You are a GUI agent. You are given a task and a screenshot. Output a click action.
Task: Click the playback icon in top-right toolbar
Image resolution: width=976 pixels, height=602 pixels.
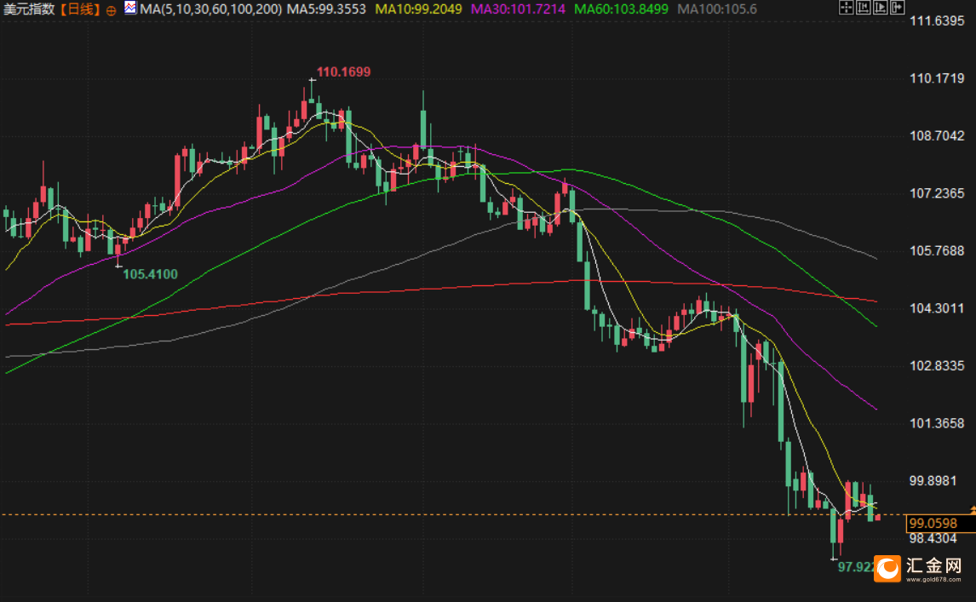pos(880,8)
